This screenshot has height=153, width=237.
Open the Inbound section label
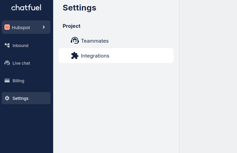pyautogui.click(x=20, y=45)
